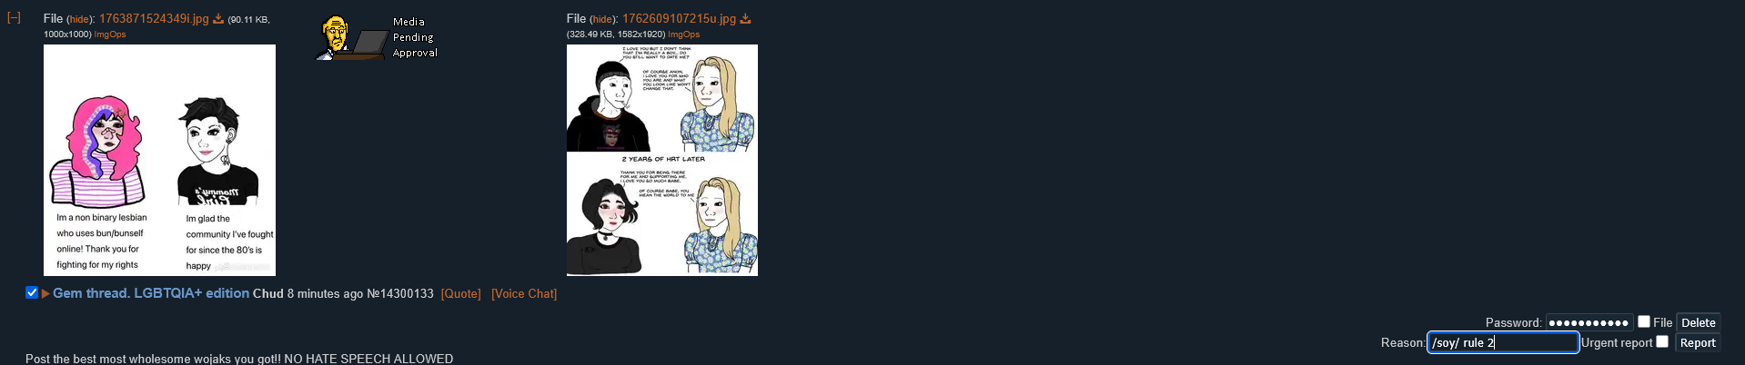This screenshot has width=1745, height=365.
Task: Open the 1763871524349i.jpg filename link
Action: tap(154, 19)
